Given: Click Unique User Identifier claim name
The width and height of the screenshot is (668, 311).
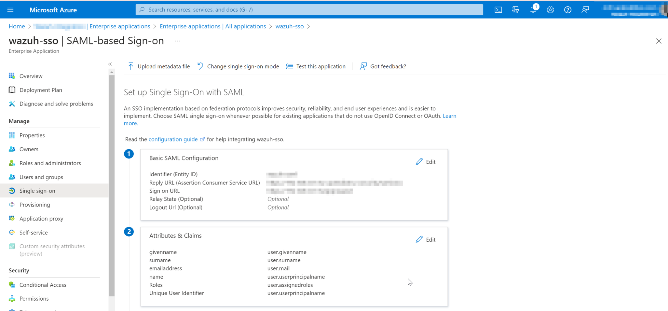Looking at the screenshot, I should coord(176,293).
